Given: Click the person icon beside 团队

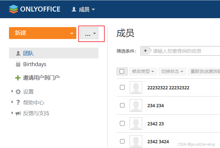Looking at the screenshot, I should [x=18, y=53].
